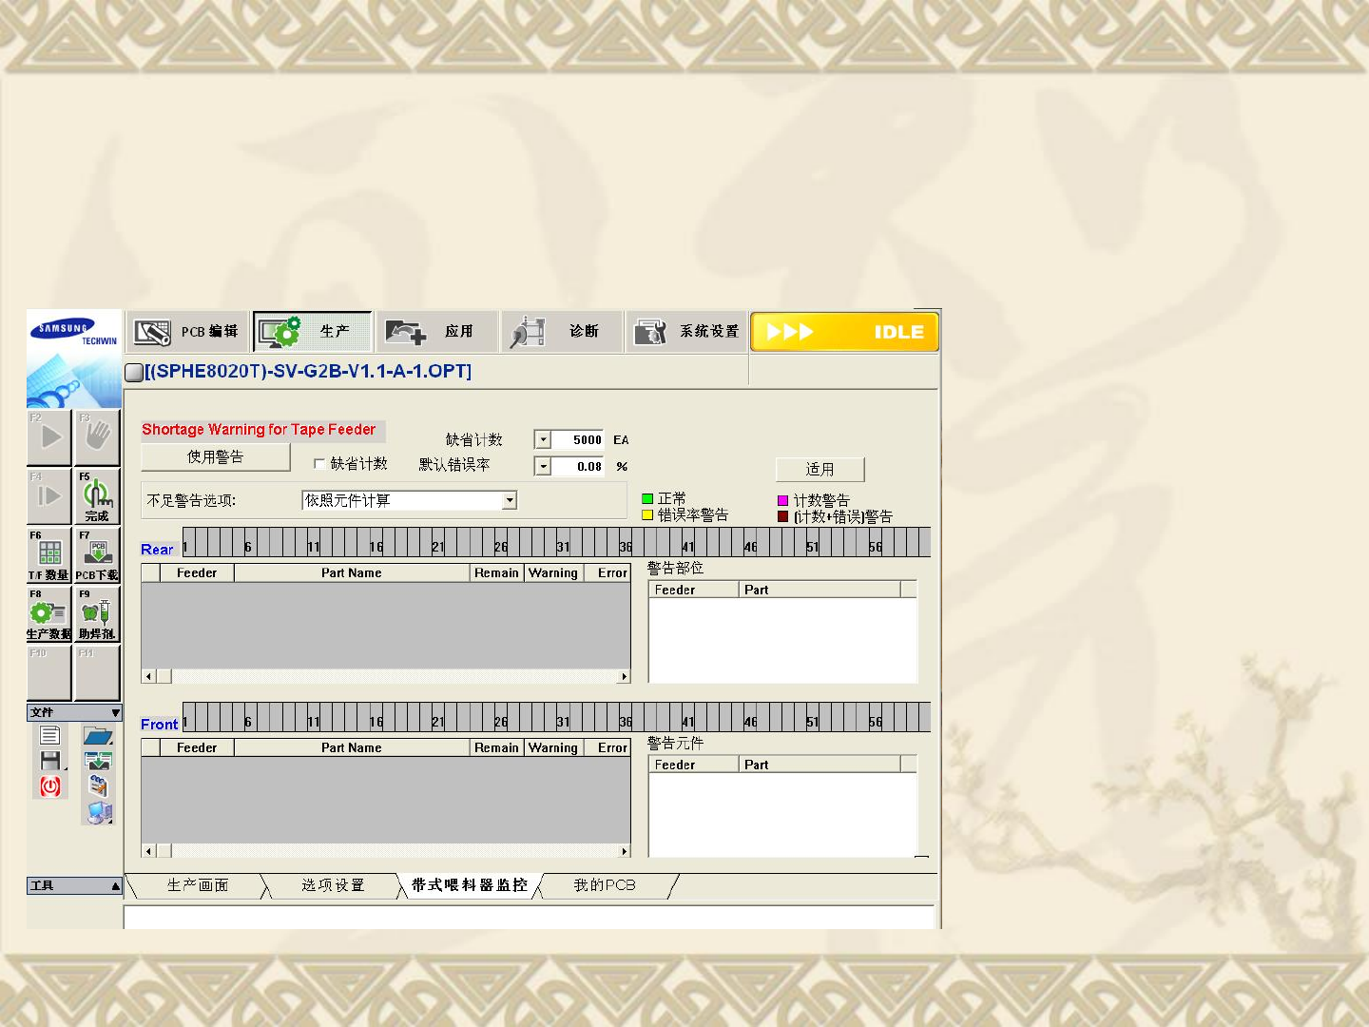This screenshot has height=1027, width=1369.
Task: Click the red power shutdown icon
Action: click(50, 786)
